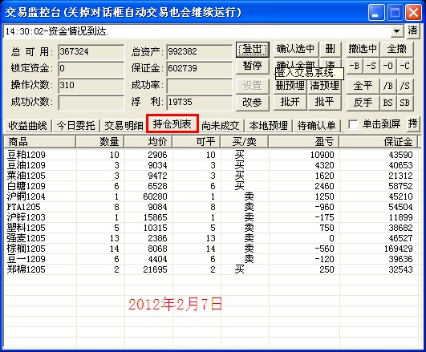426x352 pixels.
Task: Click the 保证金 value field 602739
Action: 200,68
